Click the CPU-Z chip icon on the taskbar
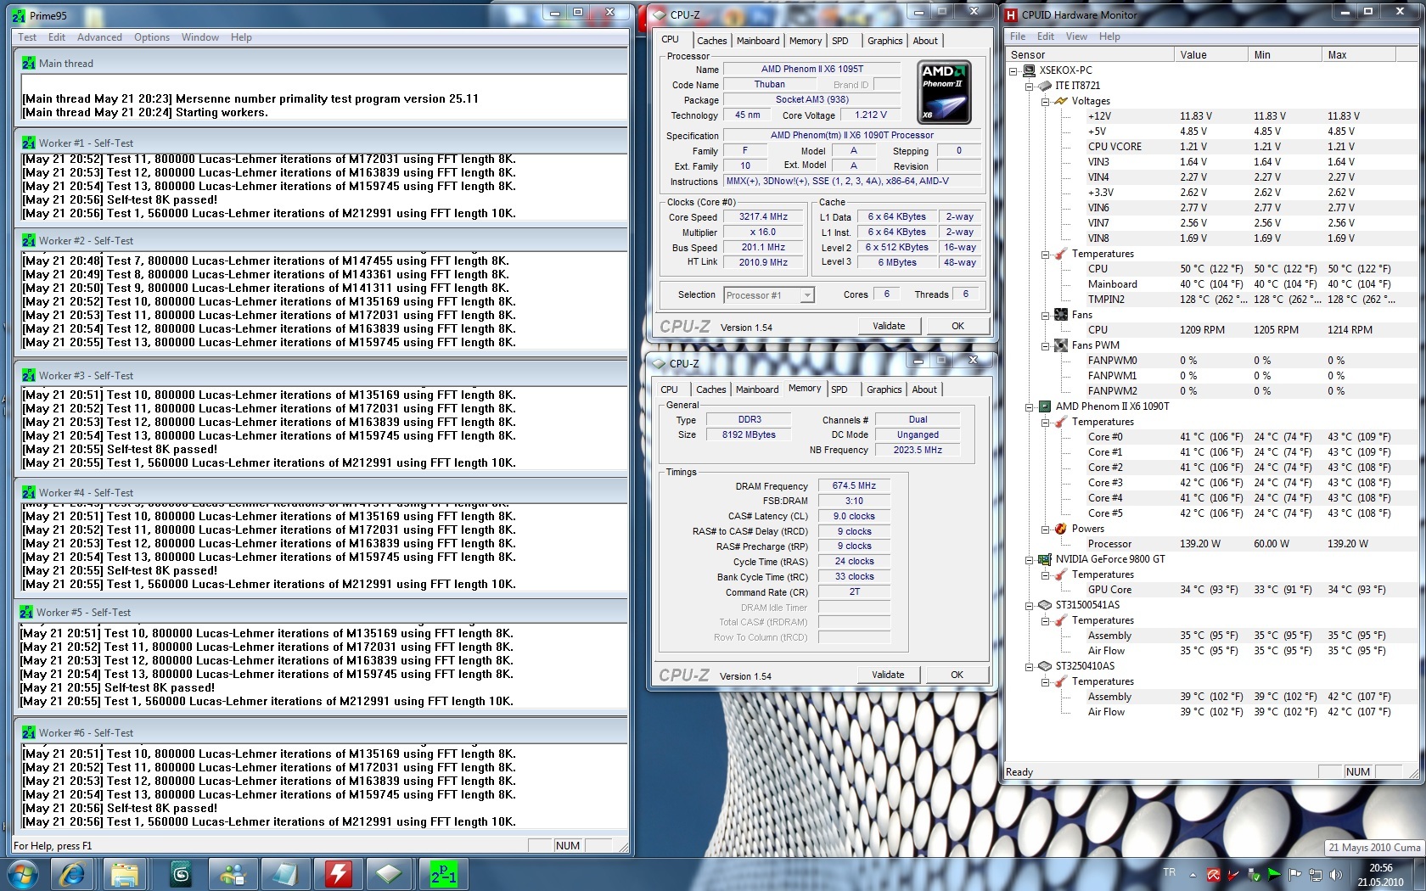Screen dimensions: 1426x891 (x=389, y=874)
